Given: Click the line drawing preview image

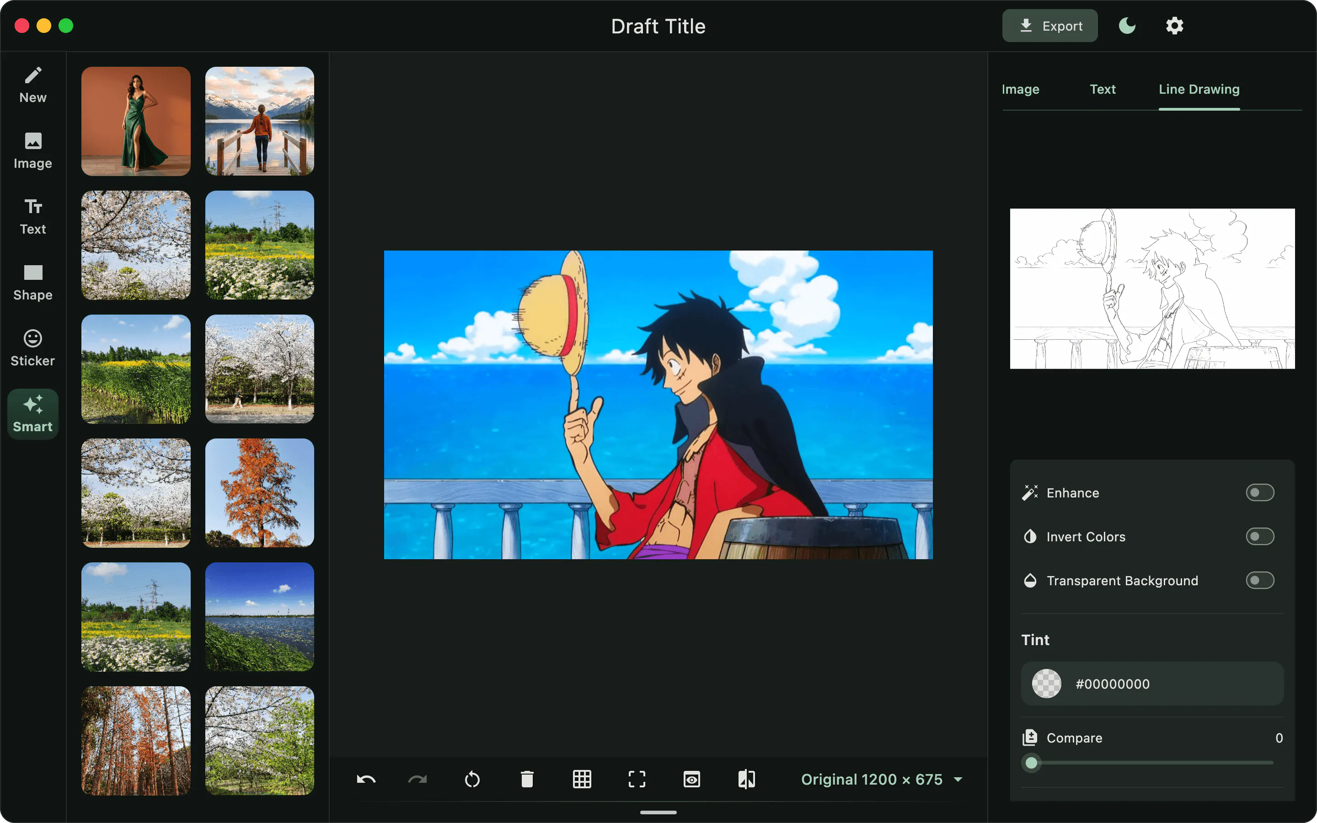Looking at the screenshot, I should tap(1152, 289).
